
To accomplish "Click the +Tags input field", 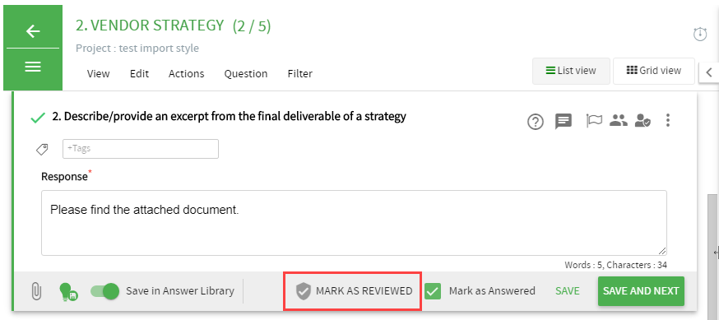I will pos(141,149).
